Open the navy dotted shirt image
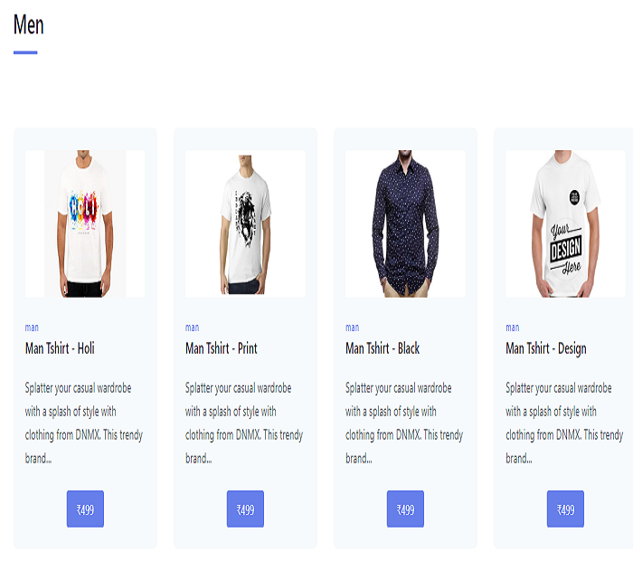 (405, 223)
